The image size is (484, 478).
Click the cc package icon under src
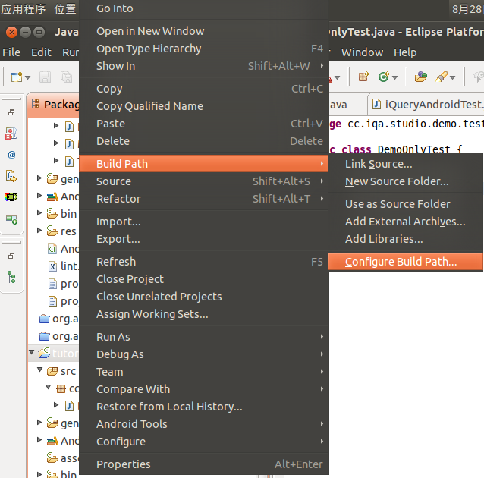tap(61, 388)
